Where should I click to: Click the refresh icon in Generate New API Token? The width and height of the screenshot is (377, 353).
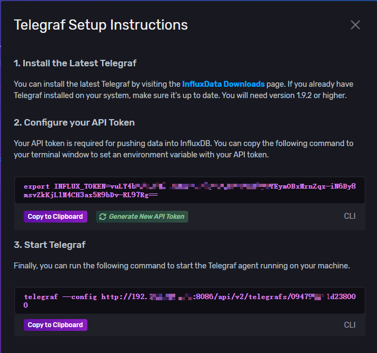tap(102, 217)
